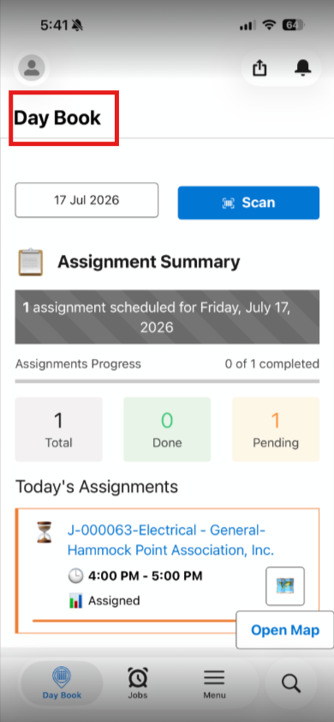Tap the blue Scan button
Screen dimensions: 334x722
[248, 203]
